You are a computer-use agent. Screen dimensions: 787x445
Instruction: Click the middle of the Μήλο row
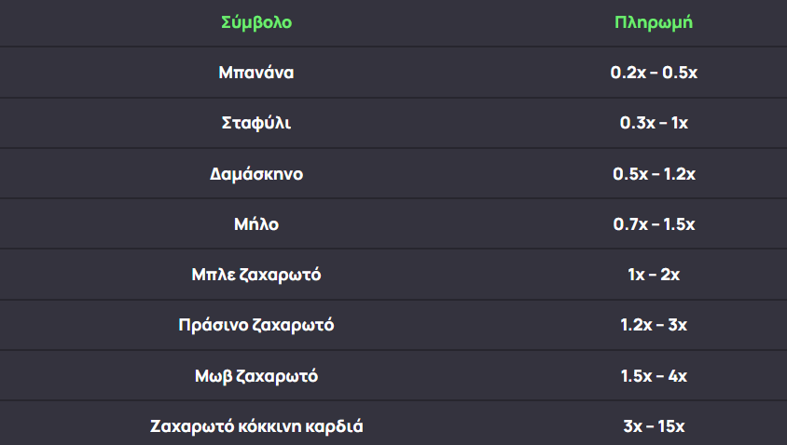pos(393,224)
